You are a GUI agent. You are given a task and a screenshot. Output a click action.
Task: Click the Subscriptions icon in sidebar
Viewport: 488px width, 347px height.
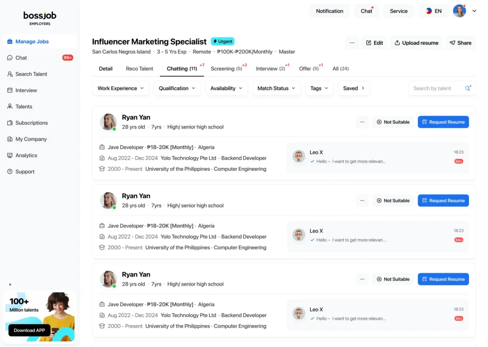10,123
